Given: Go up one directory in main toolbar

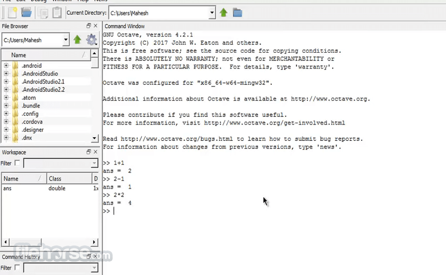Looking at the screenshot, I should (223, 12).
